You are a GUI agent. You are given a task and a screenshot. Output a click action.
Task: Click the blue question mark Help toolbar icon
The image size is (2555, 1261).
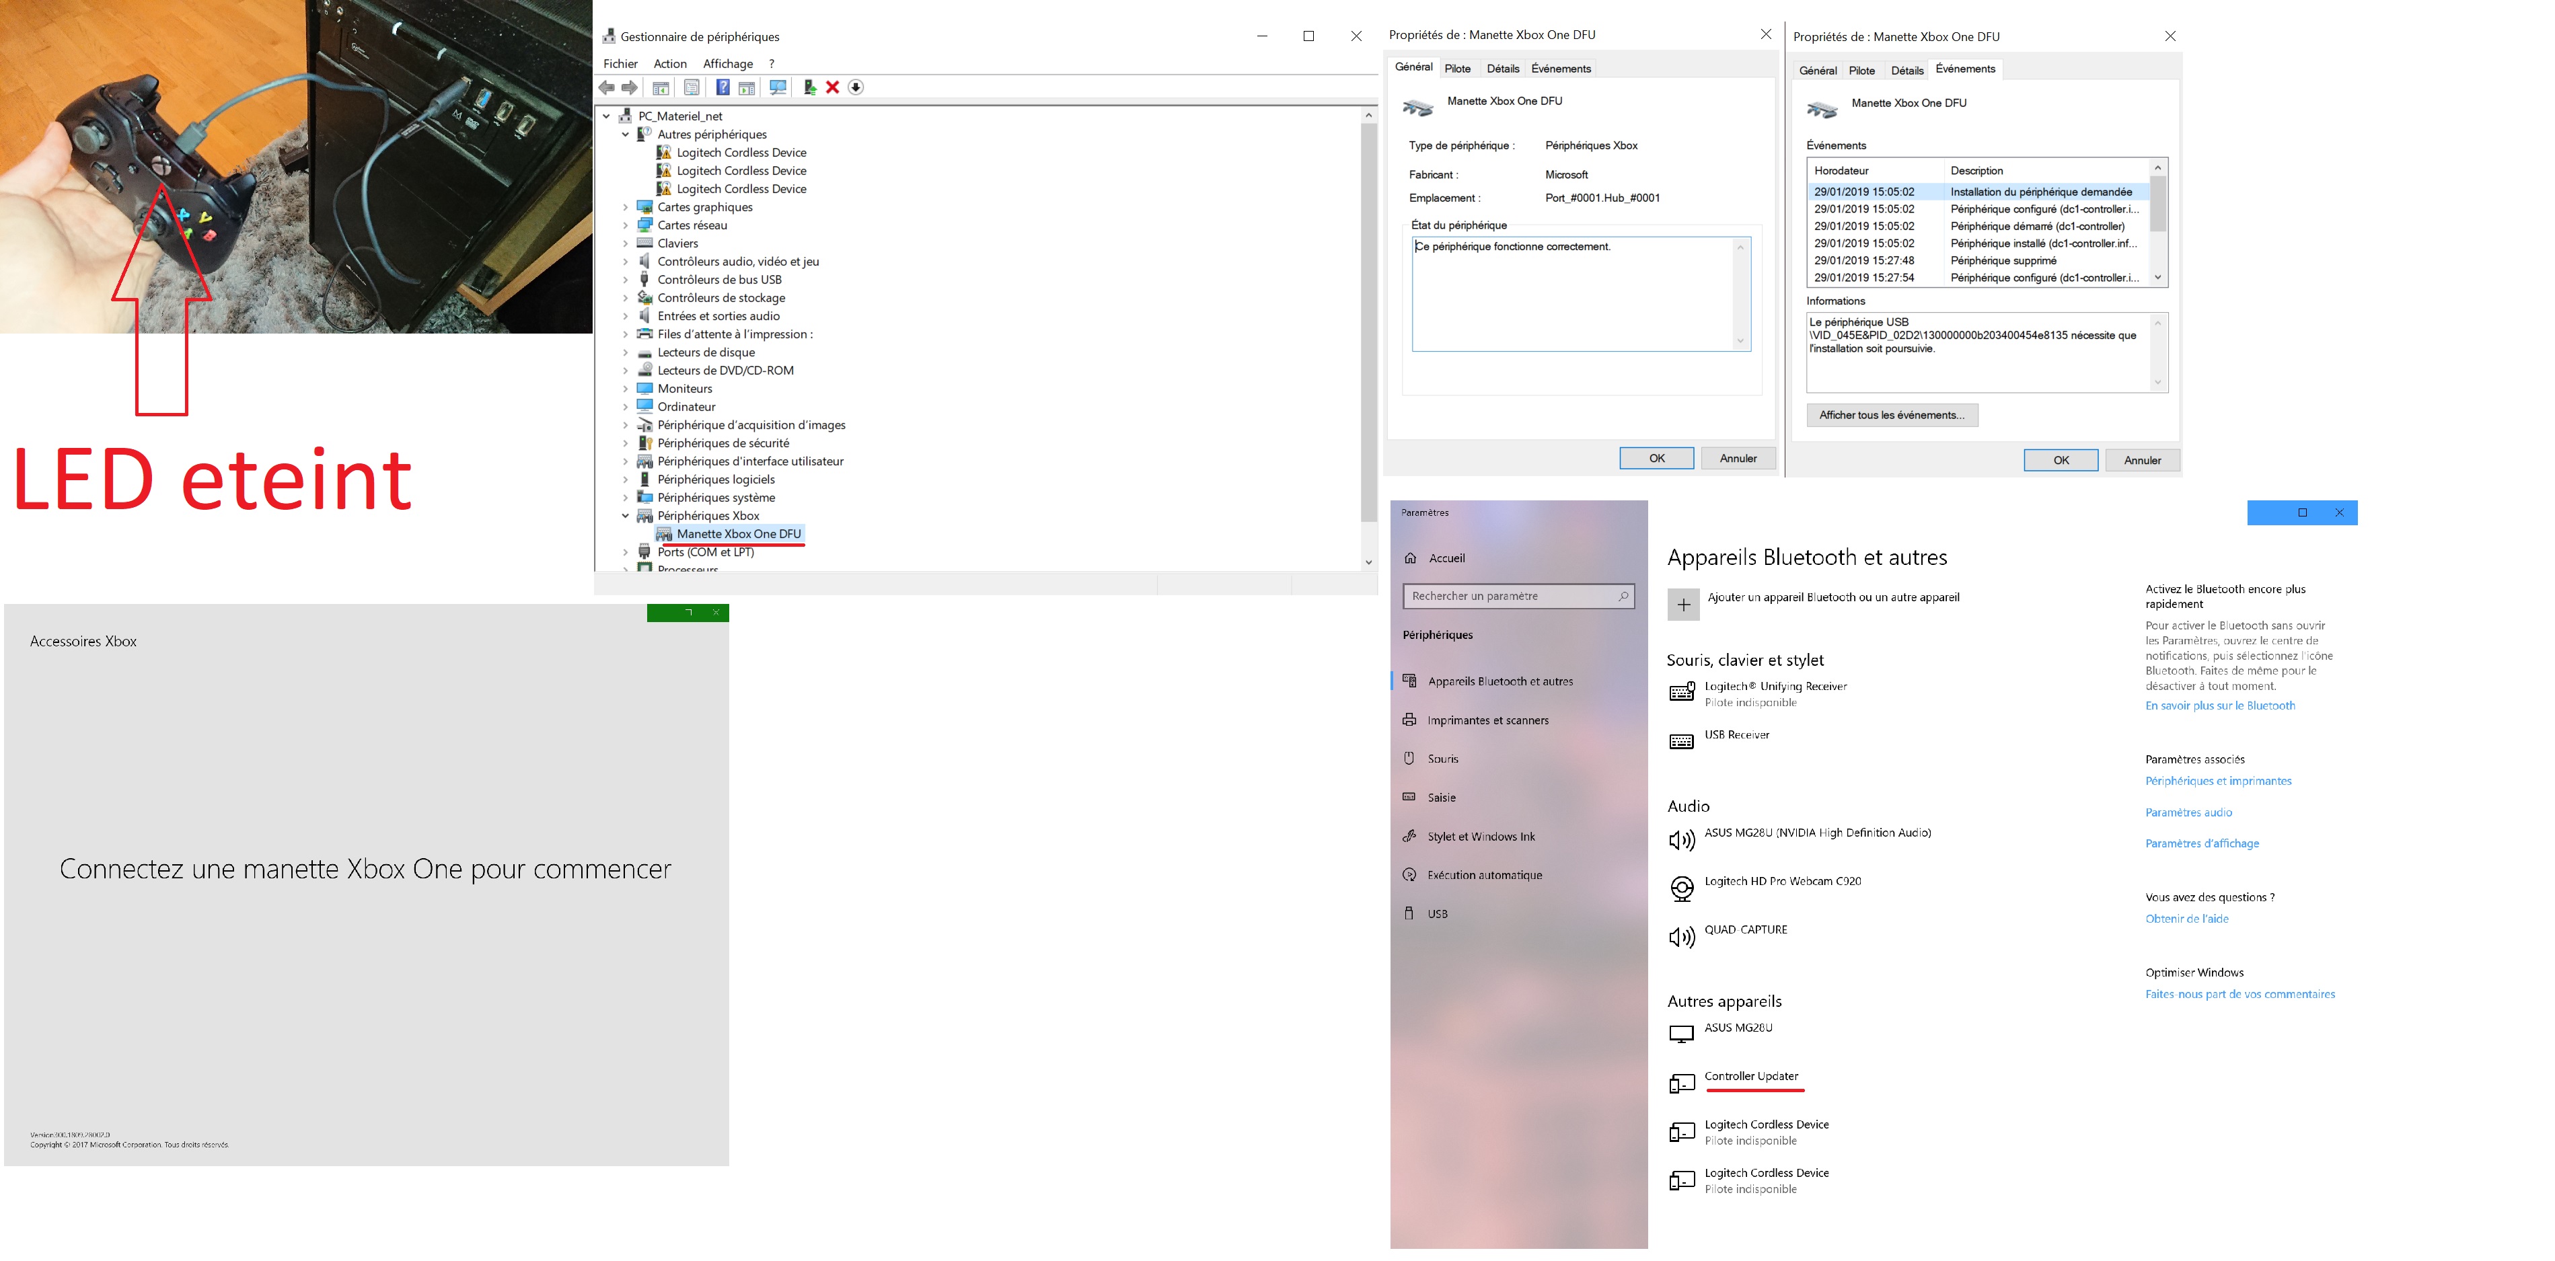(x=723, y=87)
